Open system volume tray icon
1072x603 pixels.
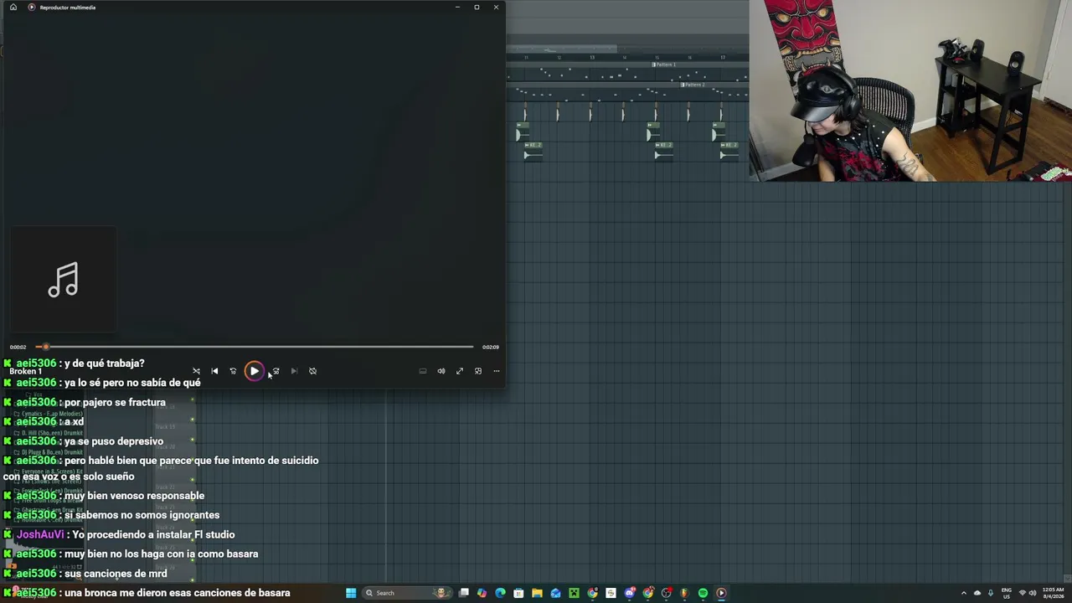click(x=1033, y=593)
